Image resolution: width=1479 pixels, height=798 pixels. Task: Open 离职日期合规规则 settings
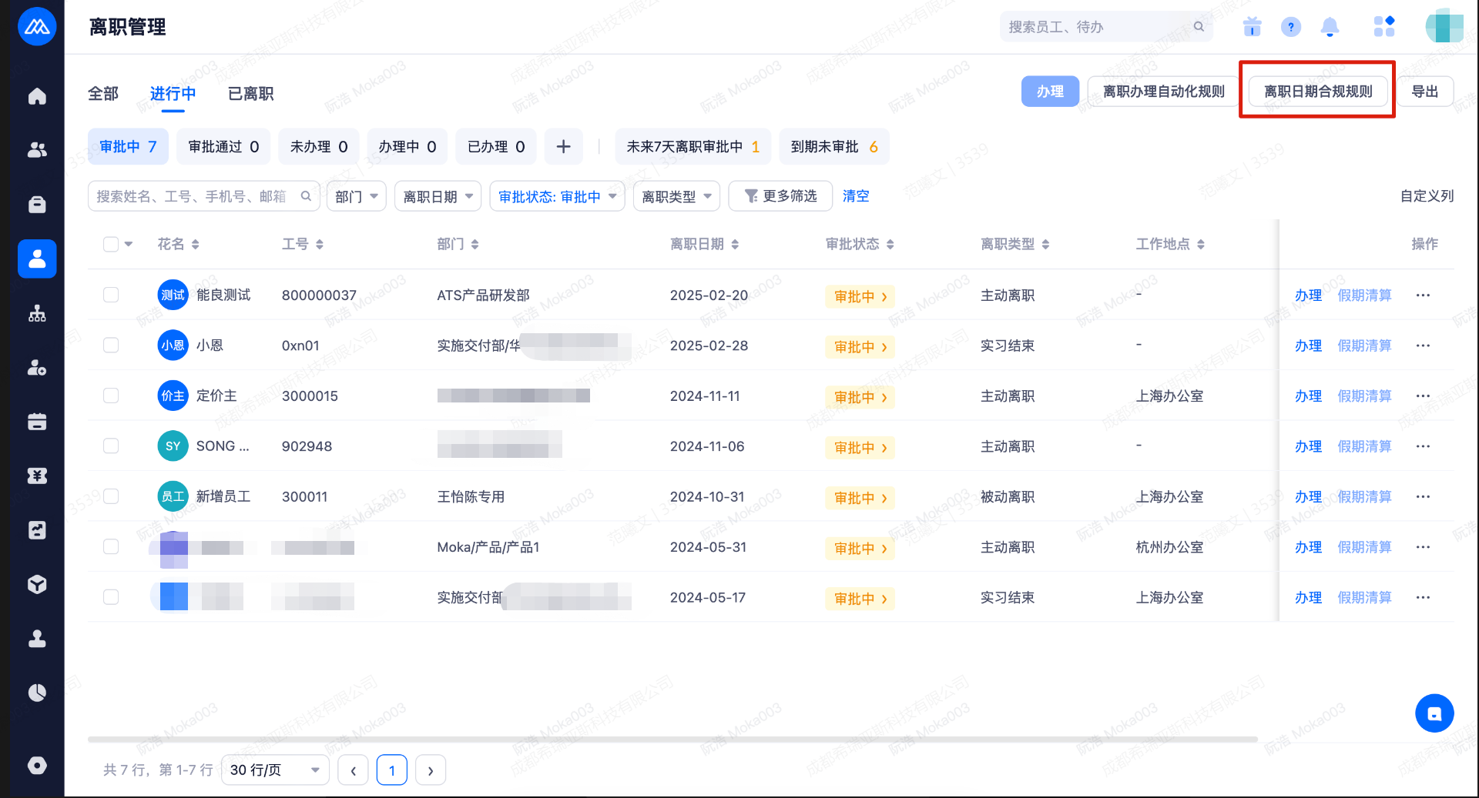(1318, 92)
